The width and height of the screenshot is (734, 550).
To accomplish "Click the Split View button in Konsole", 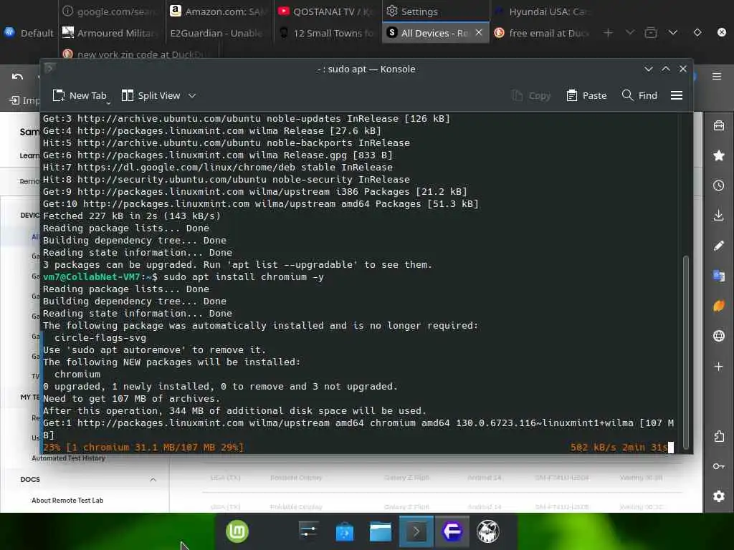I will [x=151, y=95].
